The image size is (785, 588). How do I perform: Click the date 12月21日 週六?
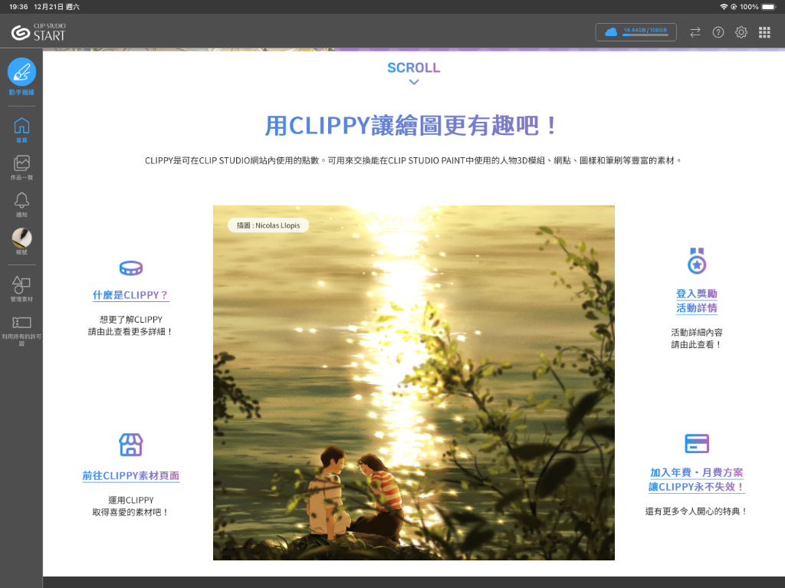57,6
